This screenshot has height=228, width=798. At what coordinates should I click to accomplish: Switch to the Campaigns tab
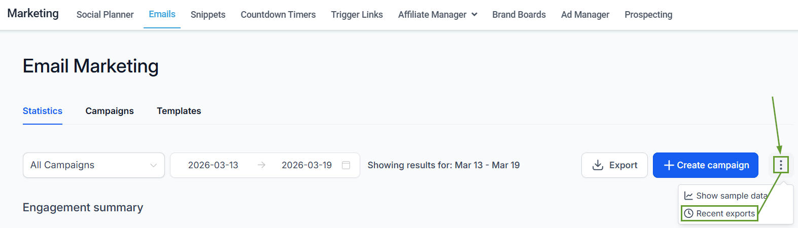(110, 111)
